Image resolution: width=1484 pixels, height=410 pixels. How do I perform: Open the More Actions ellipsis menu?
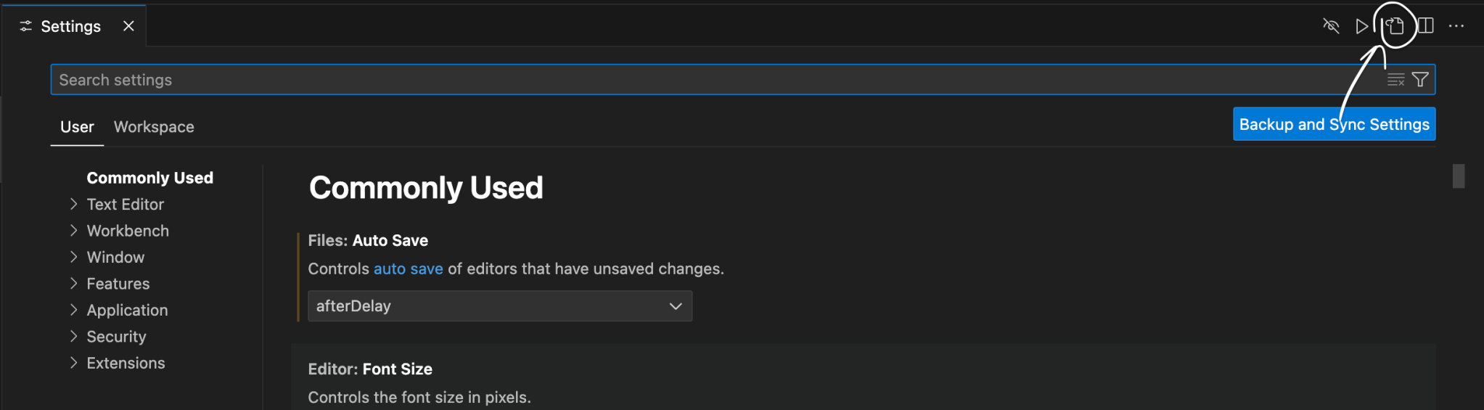tap(1456, 26)
